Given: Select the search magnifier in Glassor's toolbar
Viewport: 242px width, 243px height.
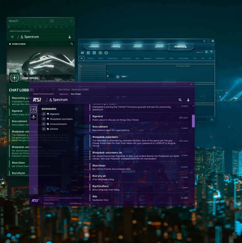Looking at the screenshot, I should [30, 27].
